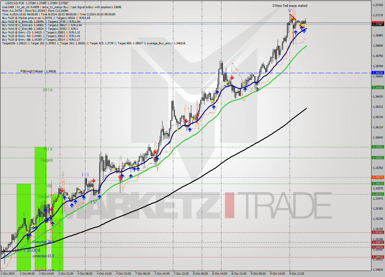The width and height of the screenshot is (385, 277).
Task: Click the 1.37265 price scale value
Action: (x=378, y=5)
